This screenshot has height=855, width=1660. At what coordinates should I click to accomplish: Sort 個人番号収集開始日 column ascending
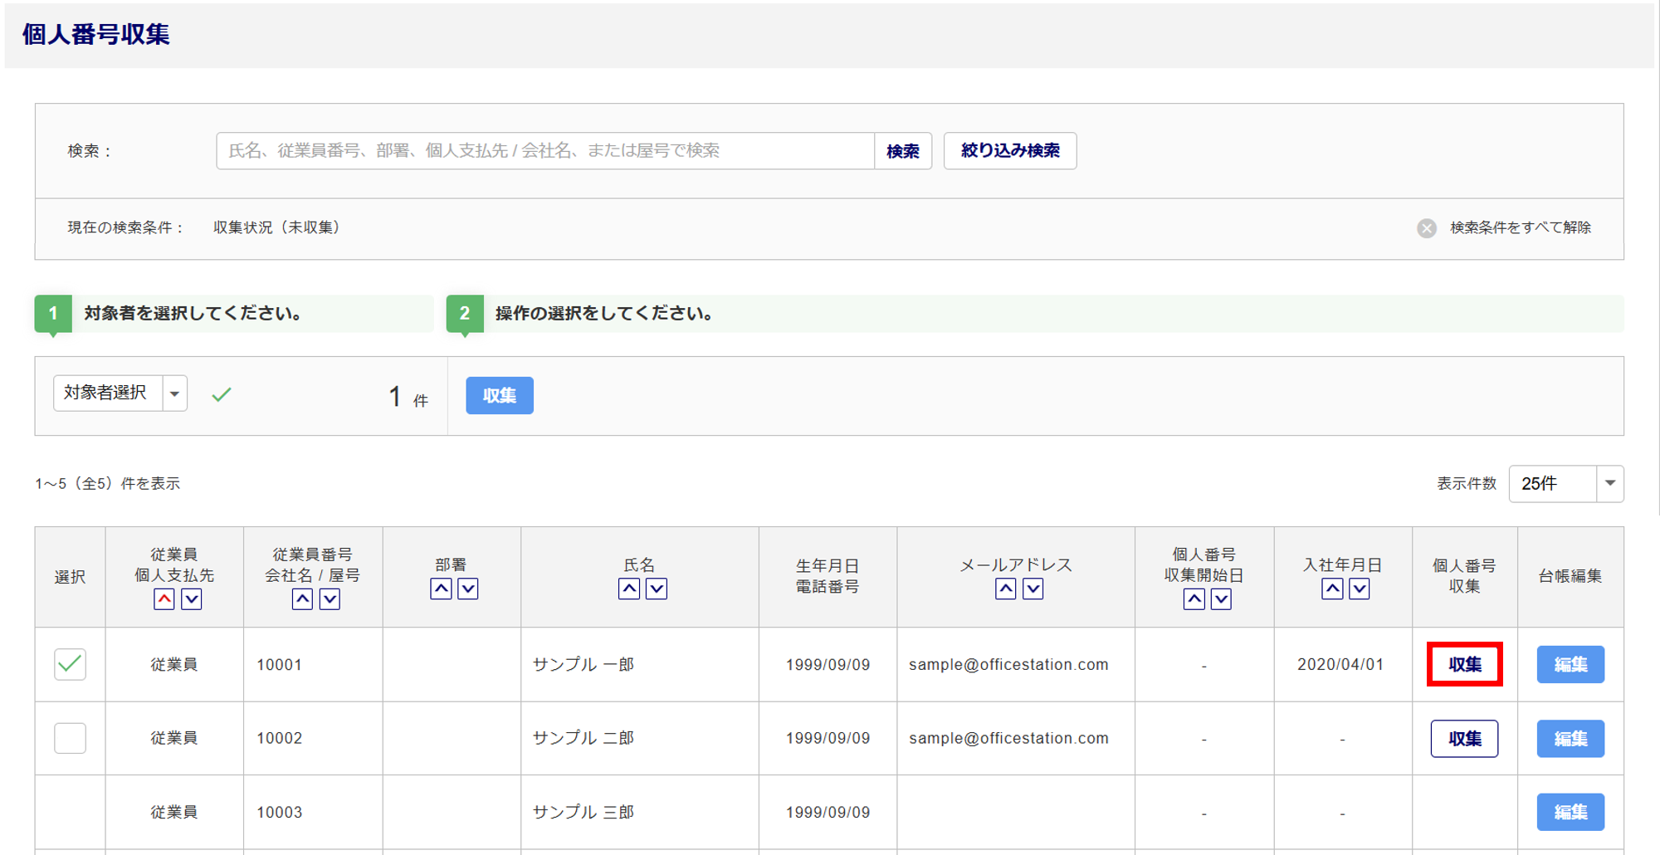pyautogui.click(x=1194, y=599)
